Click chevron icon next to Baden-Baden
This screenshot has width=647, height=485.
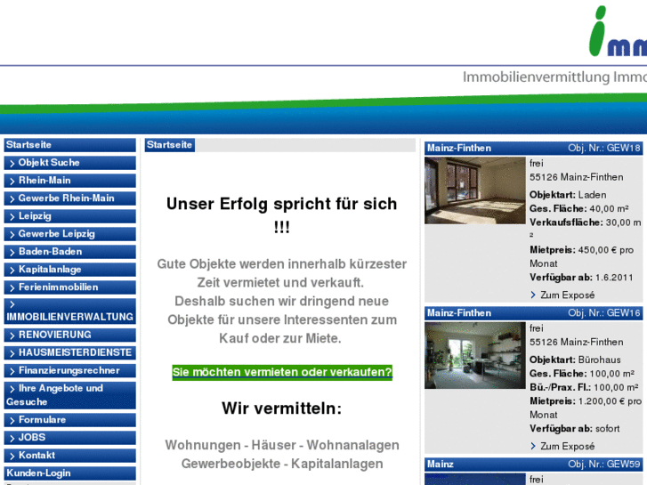click(12, 252)
